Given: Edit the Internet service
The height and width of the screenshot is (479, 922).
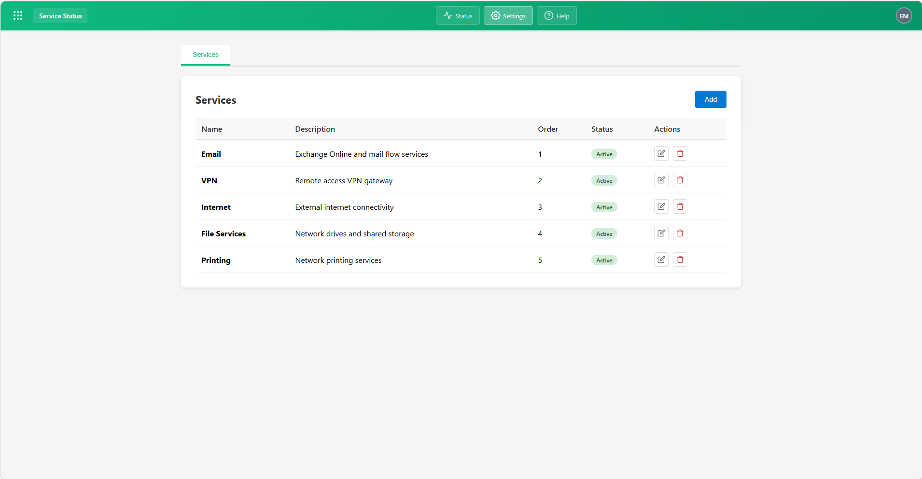Looking at the screenshot, I should 661,206.
